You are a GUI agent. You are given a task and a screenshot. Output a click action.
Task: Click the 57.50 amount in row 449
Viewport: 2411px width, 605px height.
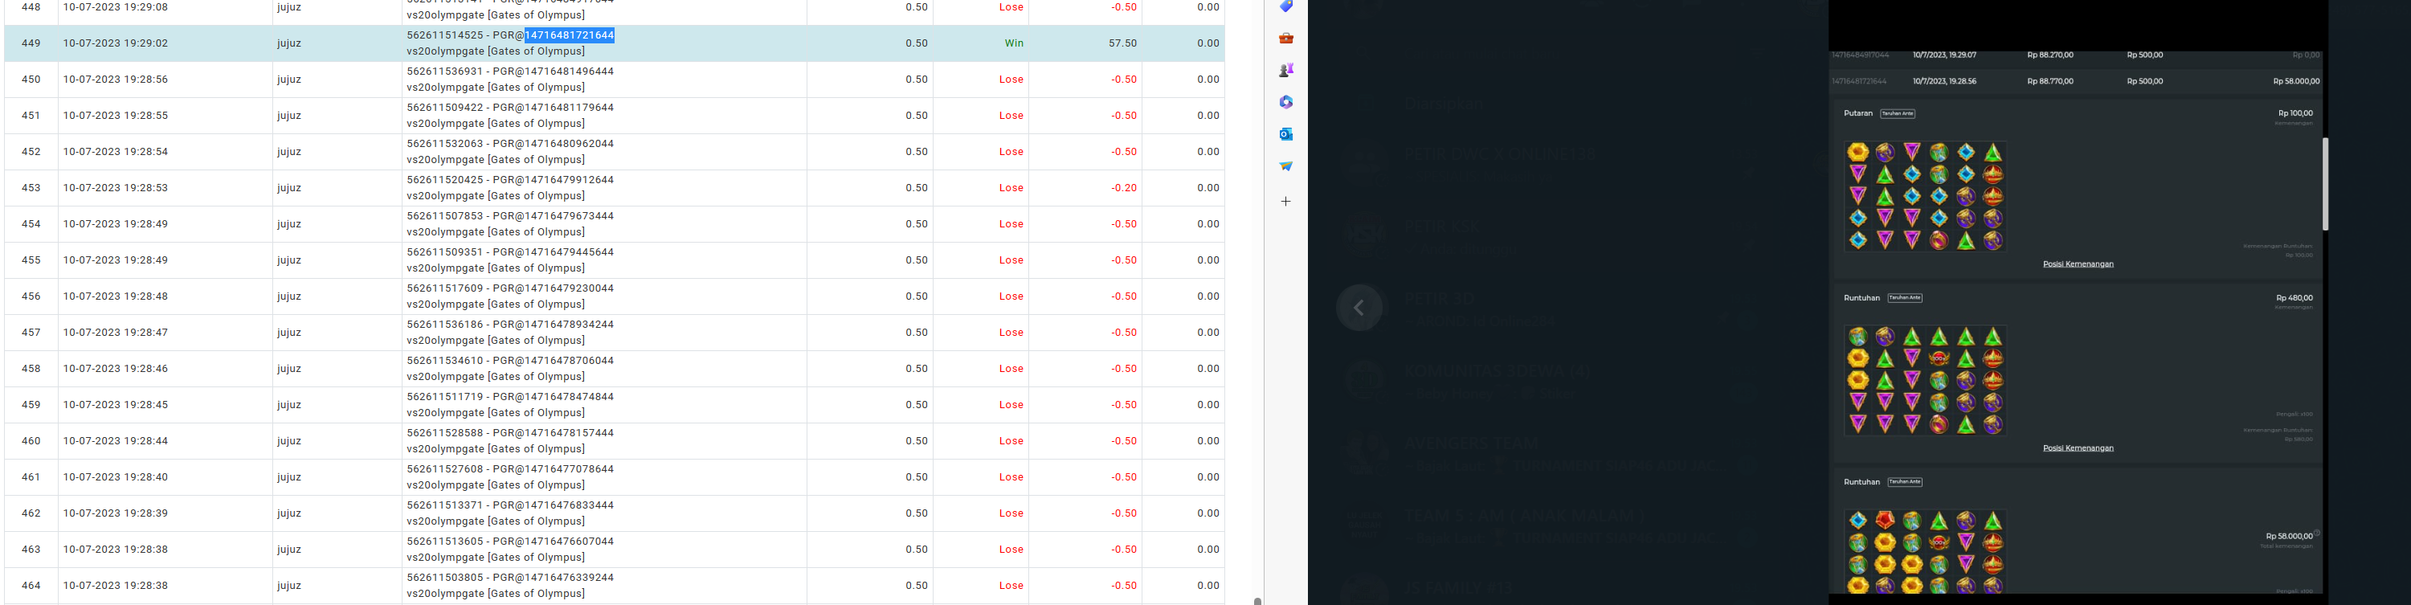1122,43
